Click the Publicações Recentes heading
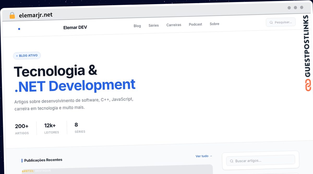313x174 pixels. (x=43, y=160)
